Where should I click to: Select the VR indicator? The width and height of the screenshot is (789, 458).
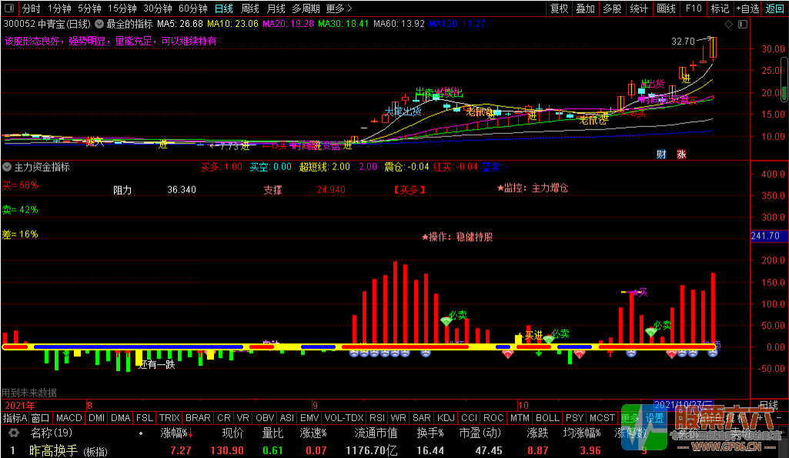pos(243,418)
